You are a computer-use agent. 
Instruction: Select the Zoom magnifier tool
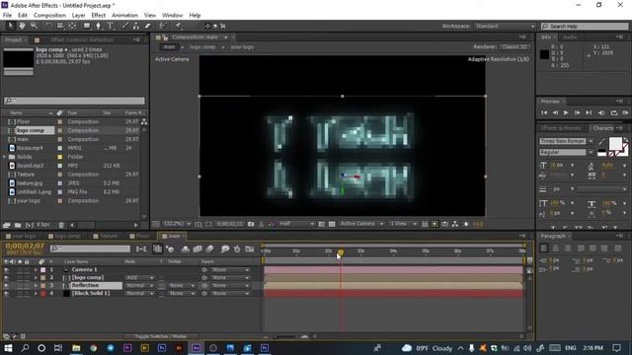tap(34, 26)
